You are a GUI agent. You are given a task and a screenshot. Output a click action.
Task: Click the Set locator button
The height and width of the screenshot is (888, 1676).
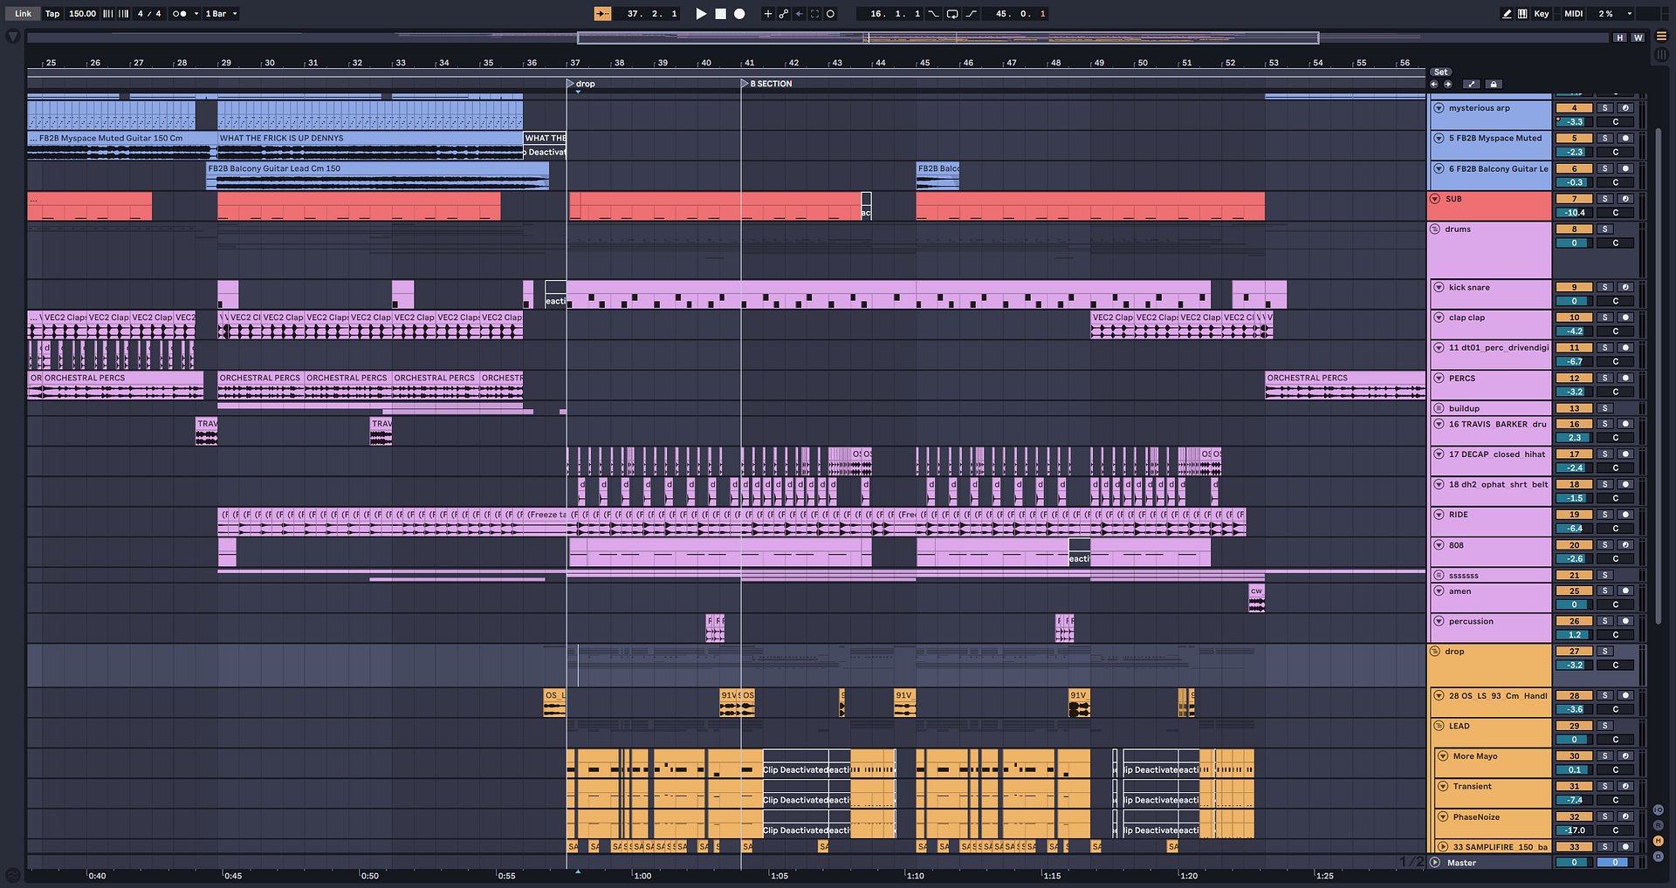click(1440, 72)
